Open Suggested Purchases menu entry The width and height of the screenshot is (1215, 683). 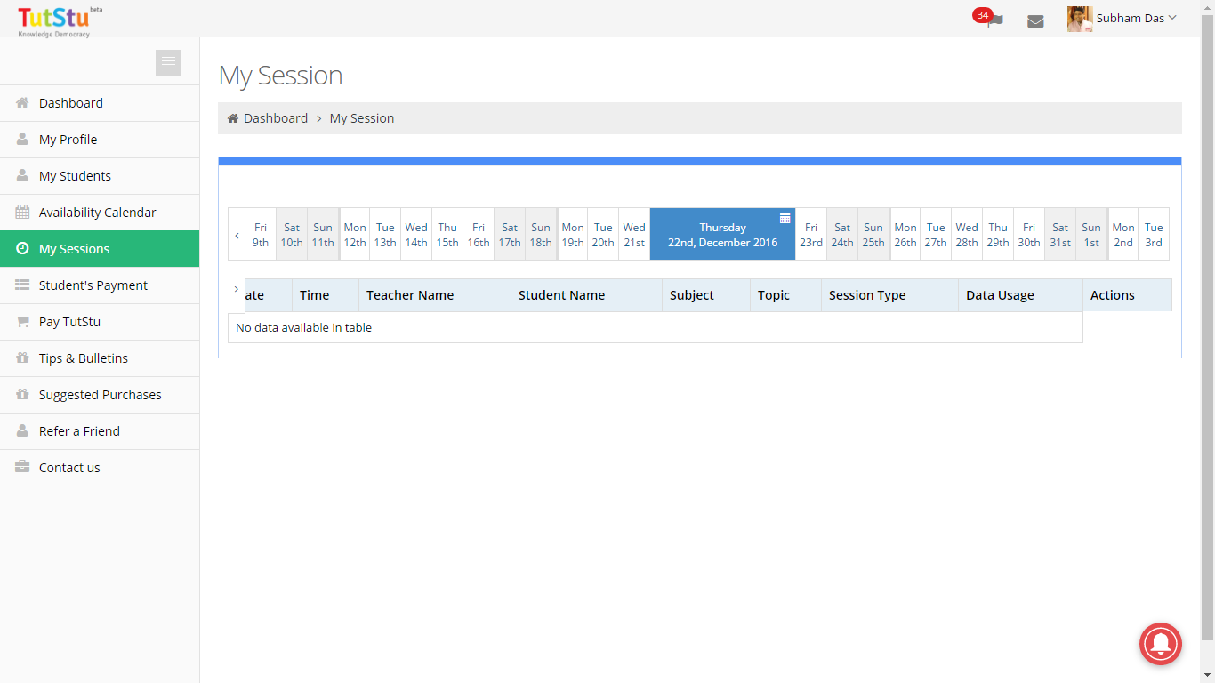pyautogui.click(x=100, y=395)
